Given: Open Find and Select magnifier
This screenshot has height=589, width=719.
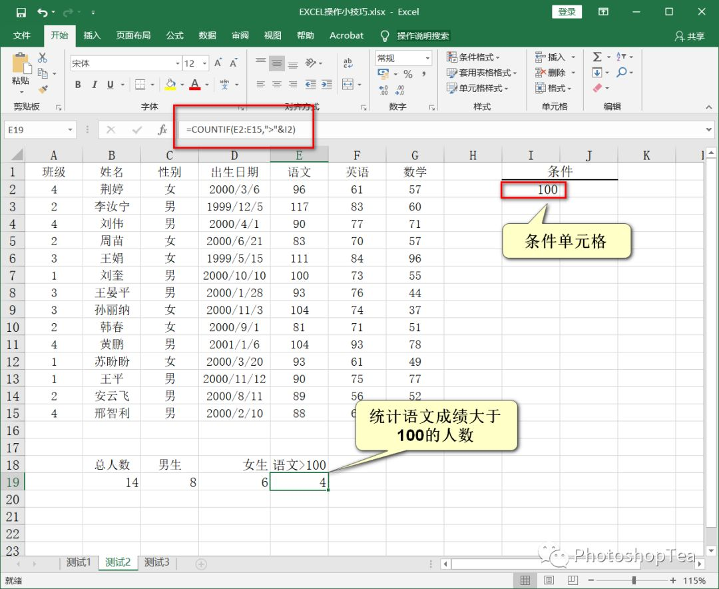Looking at the screenshot, I should point(622,73).
